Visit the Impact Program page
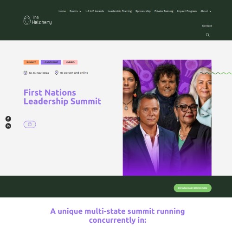Viewport: 232px width, 232px height. 187,11
